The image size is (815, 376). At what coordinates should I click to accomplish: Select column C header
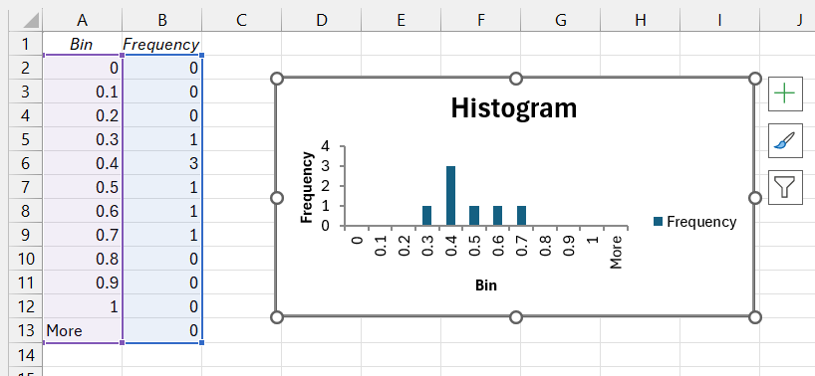coord(242,20)
